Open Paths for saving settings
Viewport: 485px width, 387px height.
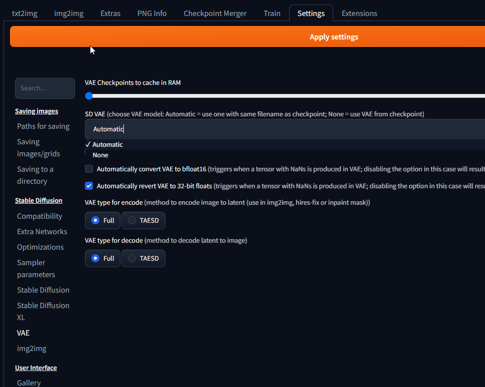(x=43, y=126)
